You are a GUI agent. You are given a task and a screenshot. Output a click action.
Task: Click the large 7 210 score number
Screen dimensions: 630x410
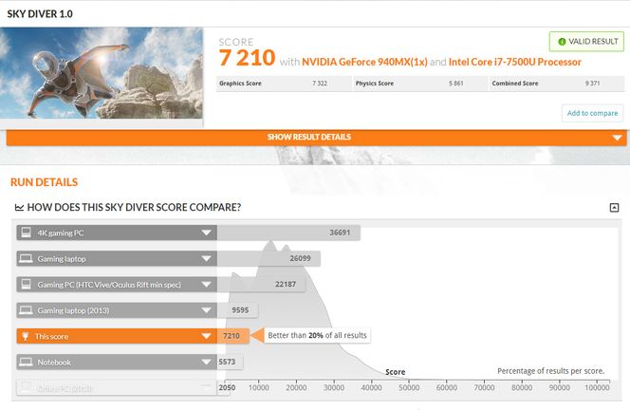coord(247,58)
